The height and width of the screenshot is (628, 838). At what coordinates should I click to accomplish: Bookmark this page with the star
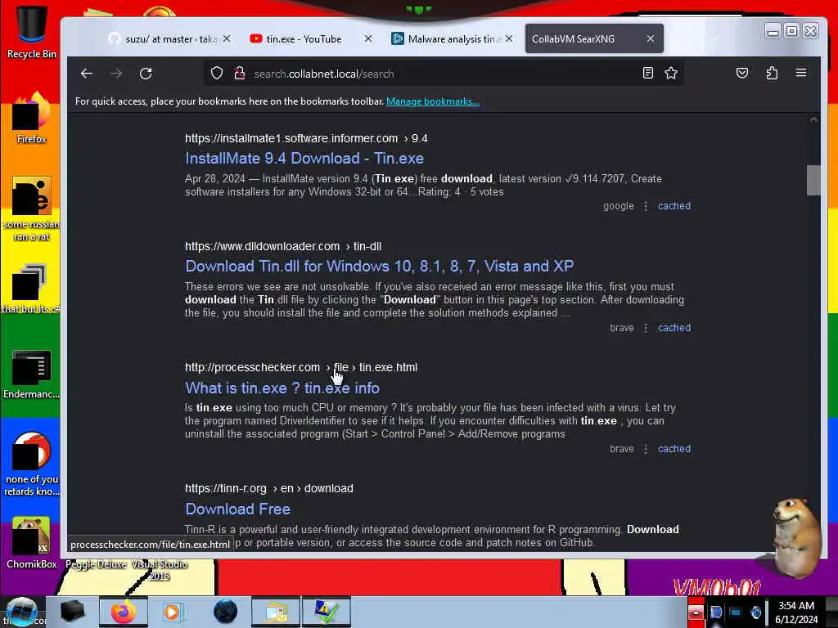671,73
